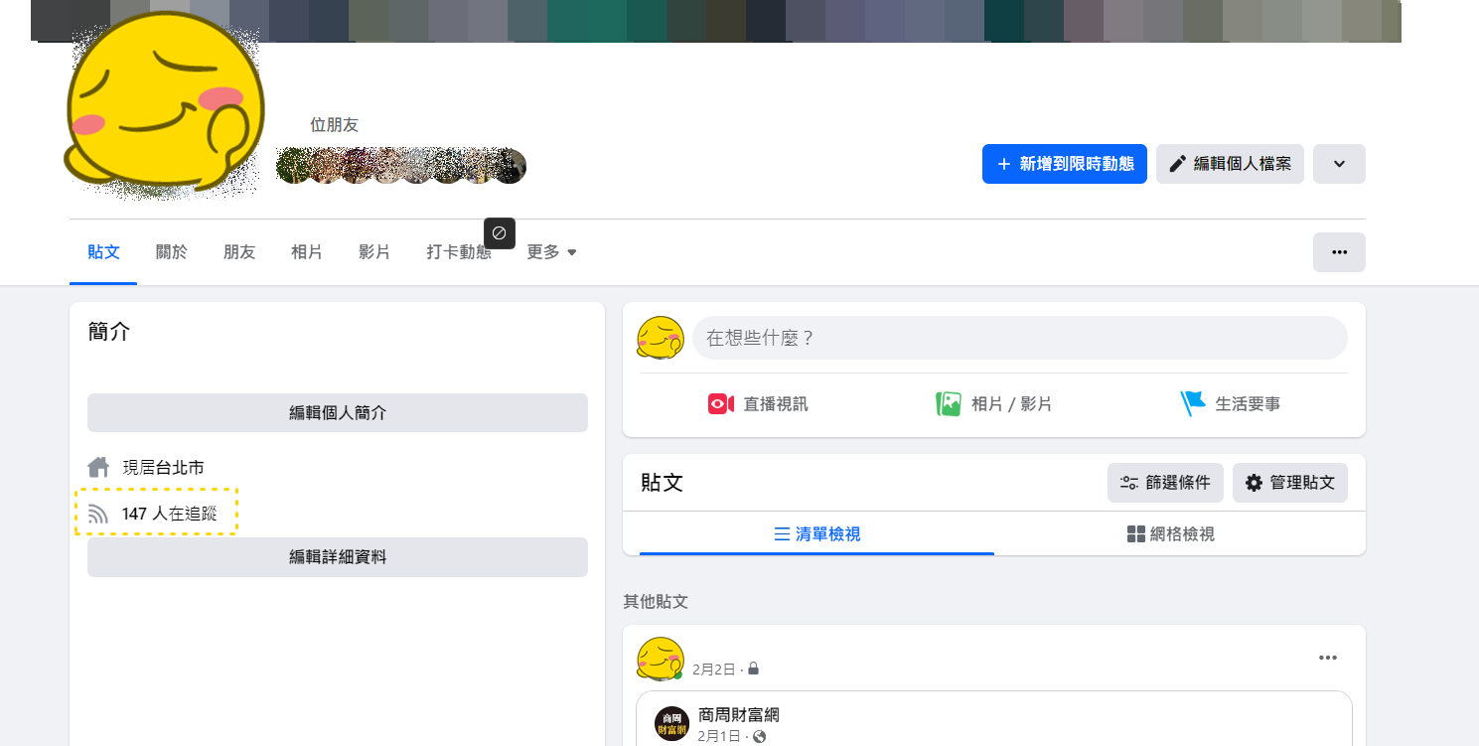
Task: Select the 相片 tab
Action: pyautogui.click(x=307, y=252)
